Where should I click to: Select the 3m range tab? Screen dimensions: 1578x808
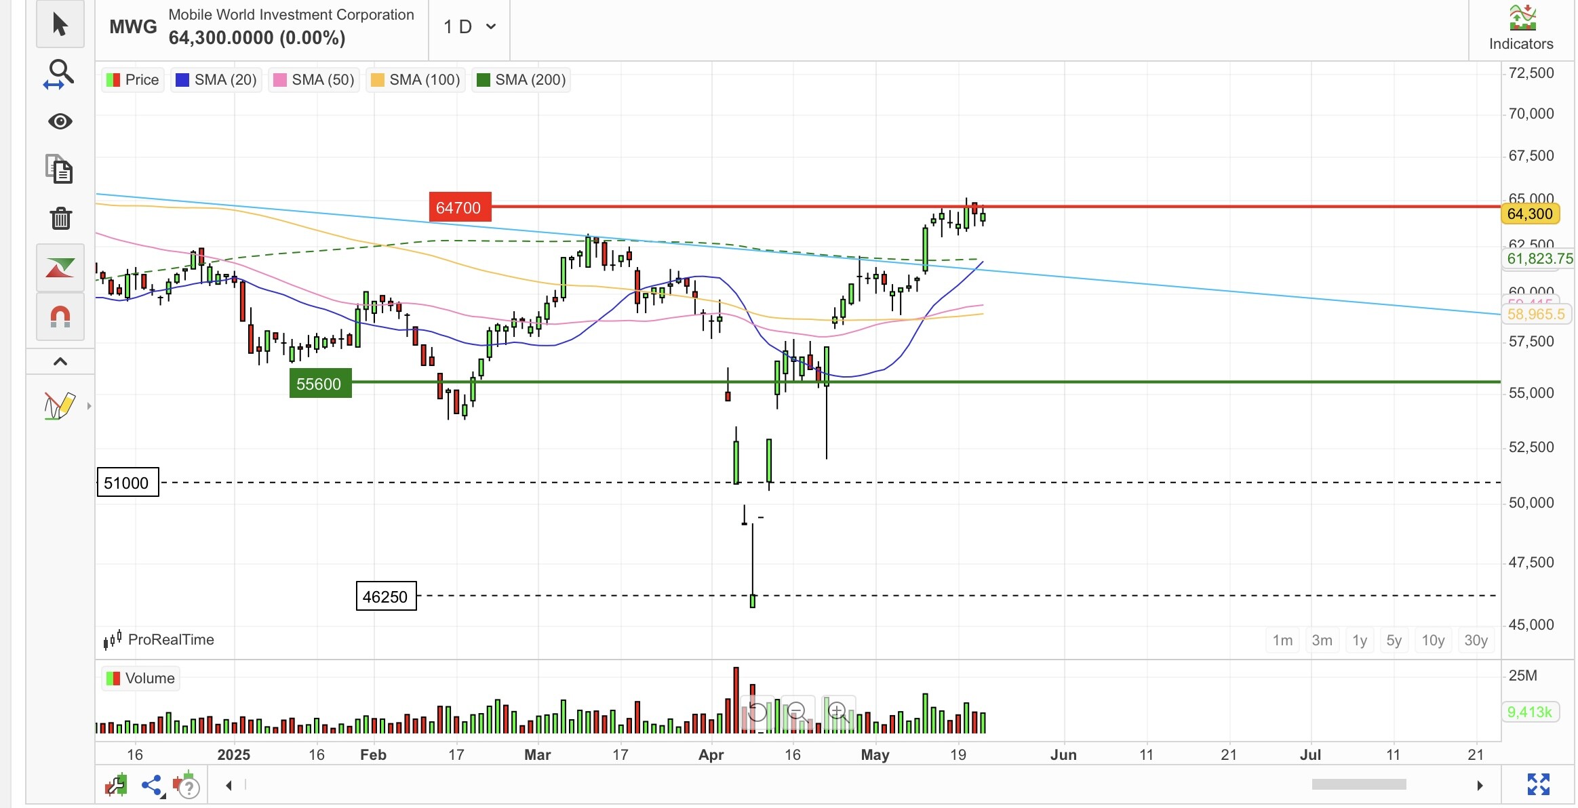[1321, 641]
